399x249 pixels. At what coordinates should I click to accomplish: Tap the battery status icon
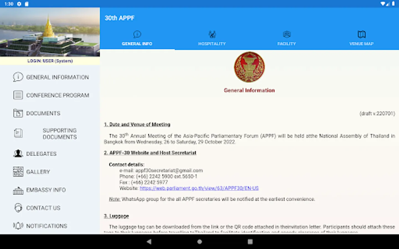pyautogui.click(x=393, y=4)
